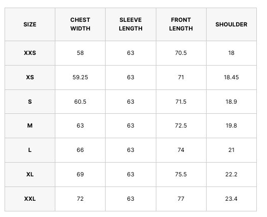Viewport: 267px width, 217px height.
Task: Select the CHEST WIDTH header cell
Action: (80, 24)
